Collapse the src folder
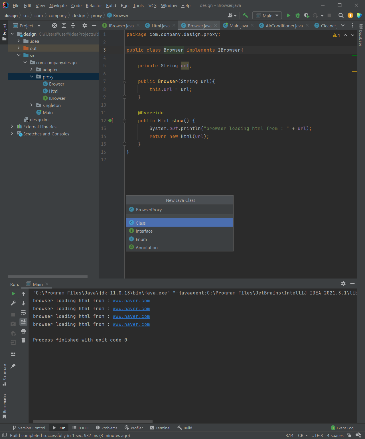The width and height of the screenshot is (365, 439). click(19, 55)
